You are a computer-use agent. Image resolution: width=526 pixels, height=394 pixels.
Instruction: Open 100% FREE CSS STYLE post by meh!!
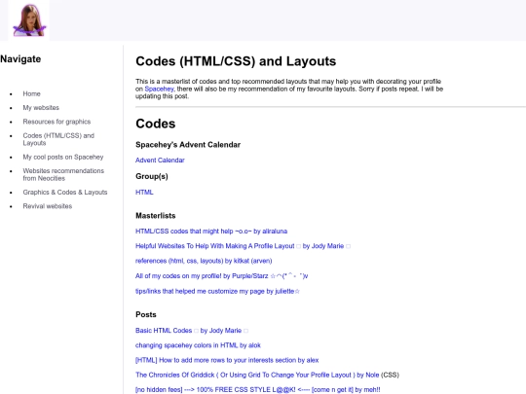point(257,390)
